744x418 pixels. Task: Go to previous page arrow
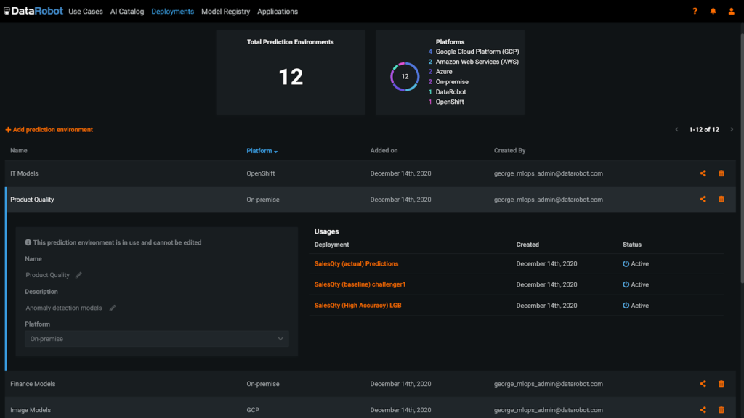coord(676,129)
